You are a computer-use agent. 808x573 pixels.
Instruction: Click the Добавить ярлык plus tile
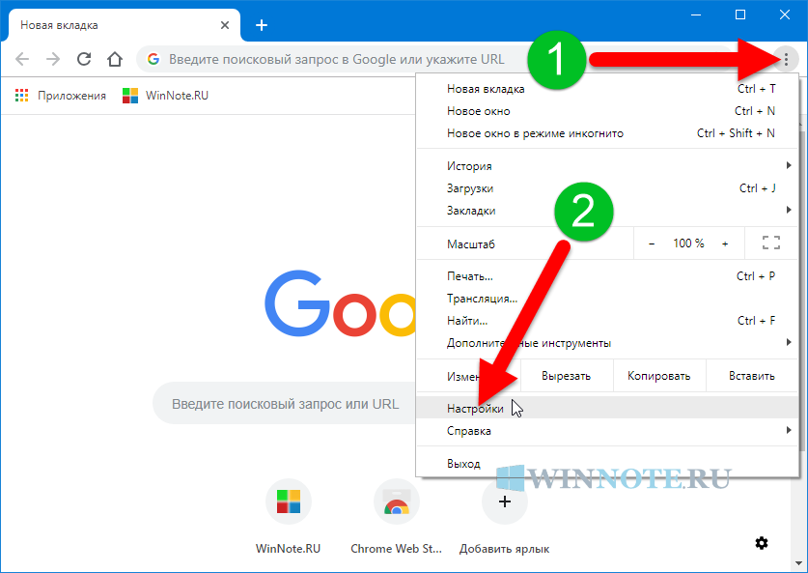505,501
